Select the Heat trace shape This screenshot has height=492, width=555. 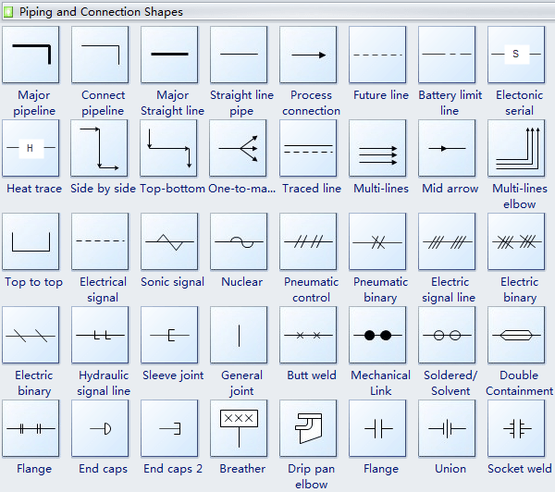[31, 148]
